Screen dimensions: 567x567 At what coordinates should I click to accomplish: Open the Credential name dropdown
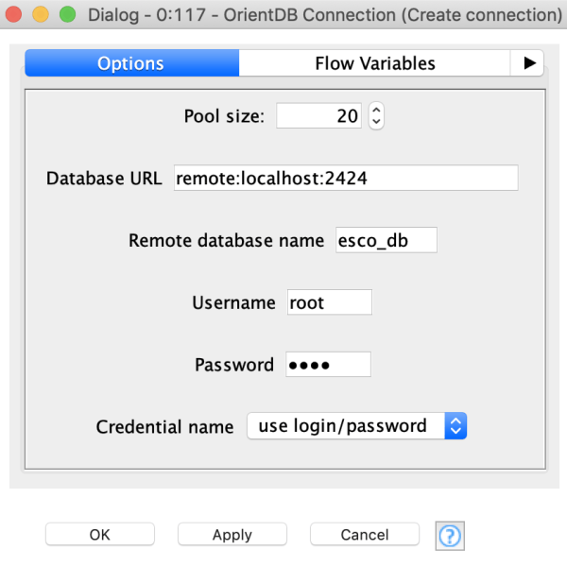pos(357,426)
